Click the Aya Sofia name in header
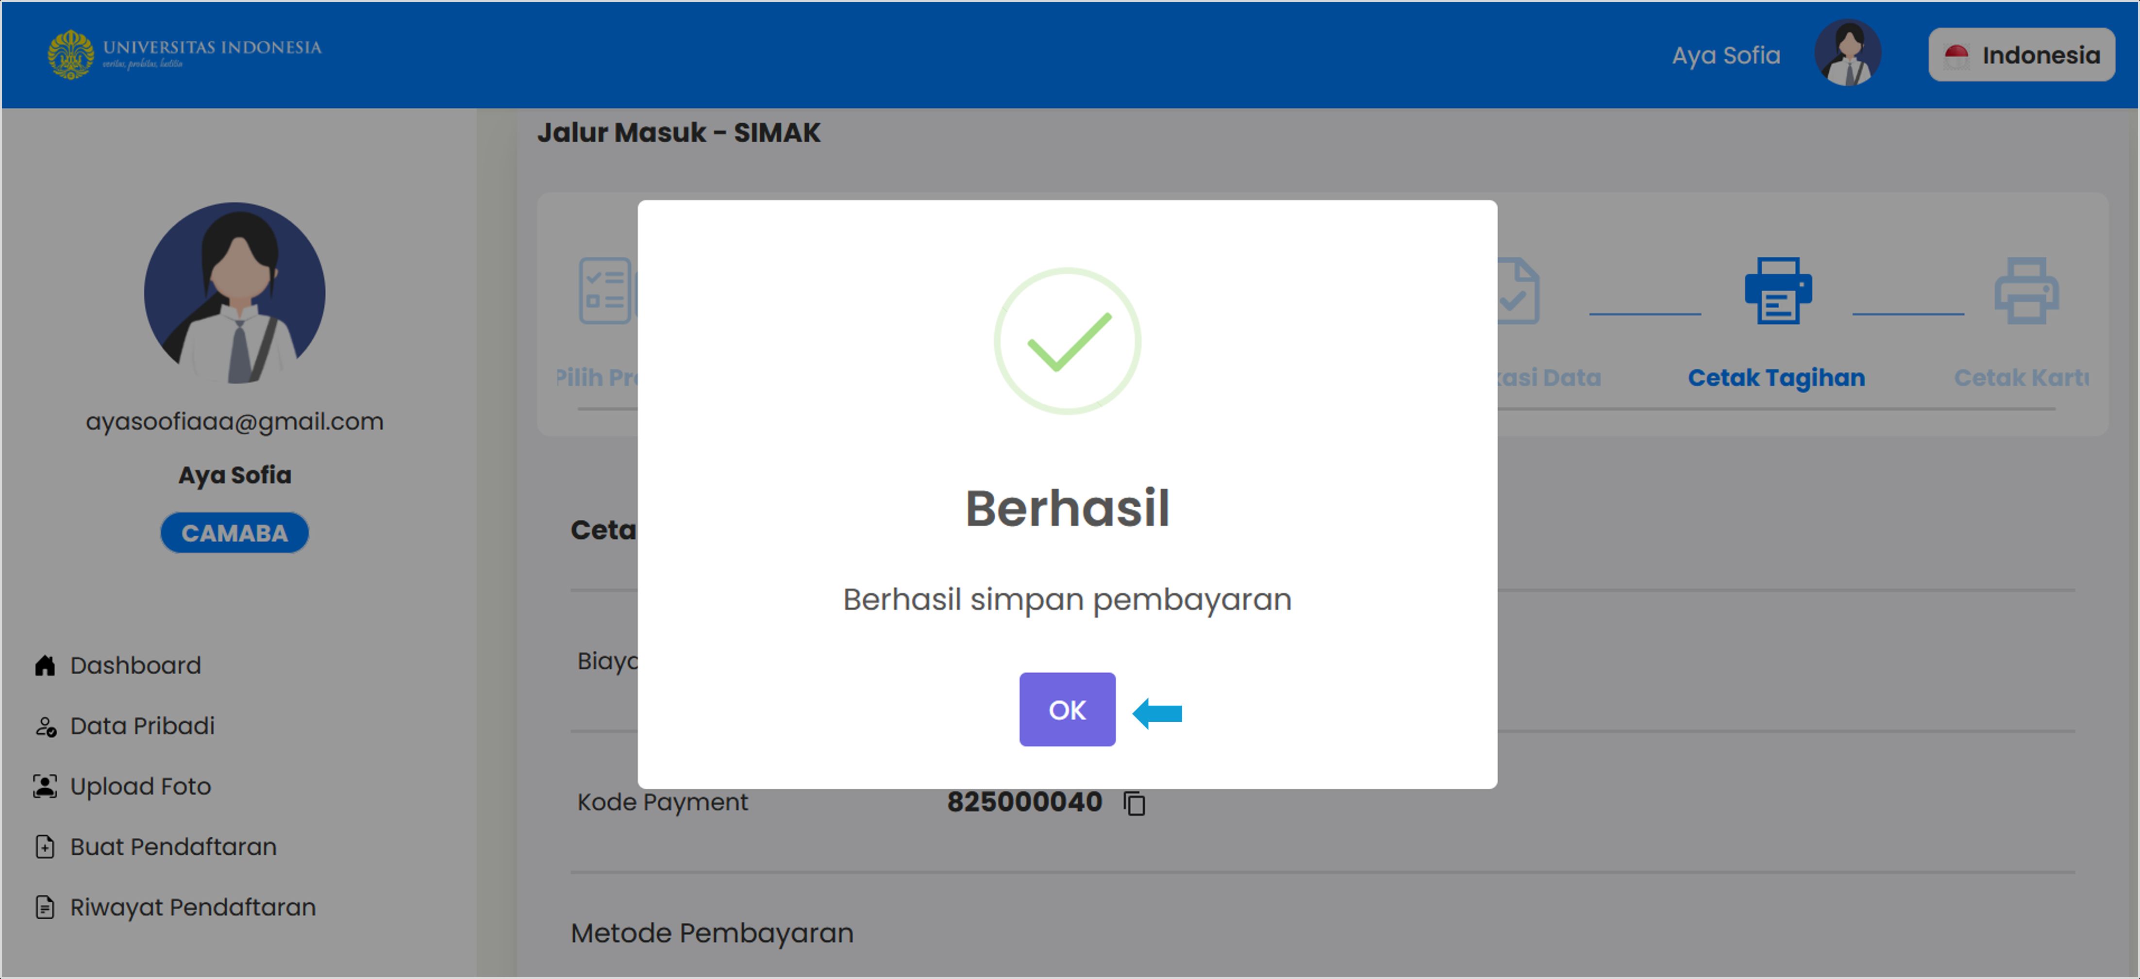The height and width of the screenshot is (979, 2140). [x=1725, y=55]
